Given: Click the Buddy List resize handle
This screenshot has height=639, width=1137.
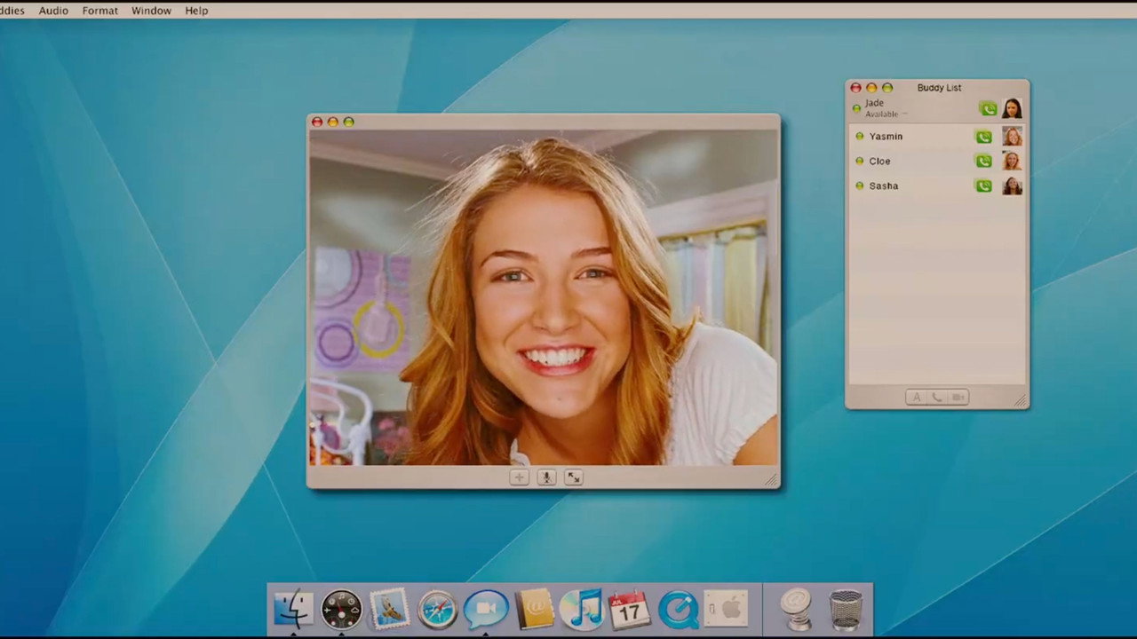Looking at the screenshot, I should click(x=1022, y=401).
